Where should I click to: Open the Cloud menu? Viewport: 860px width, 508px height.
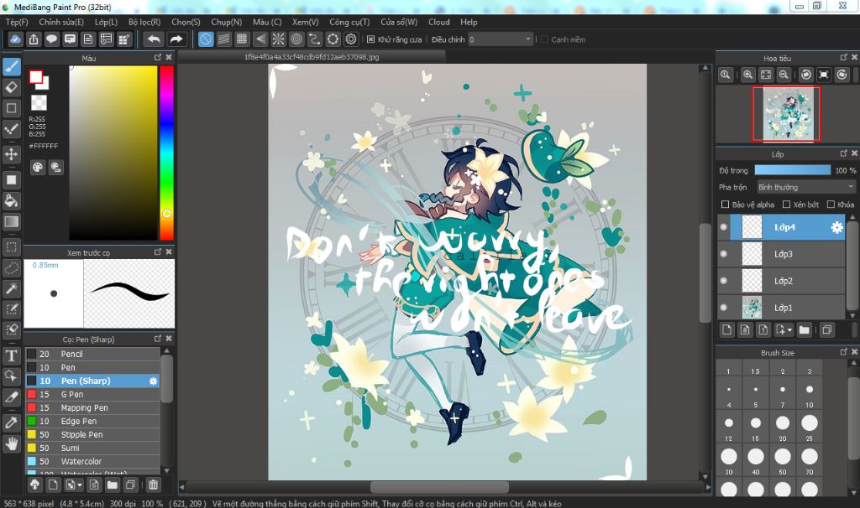coord(438,22)
